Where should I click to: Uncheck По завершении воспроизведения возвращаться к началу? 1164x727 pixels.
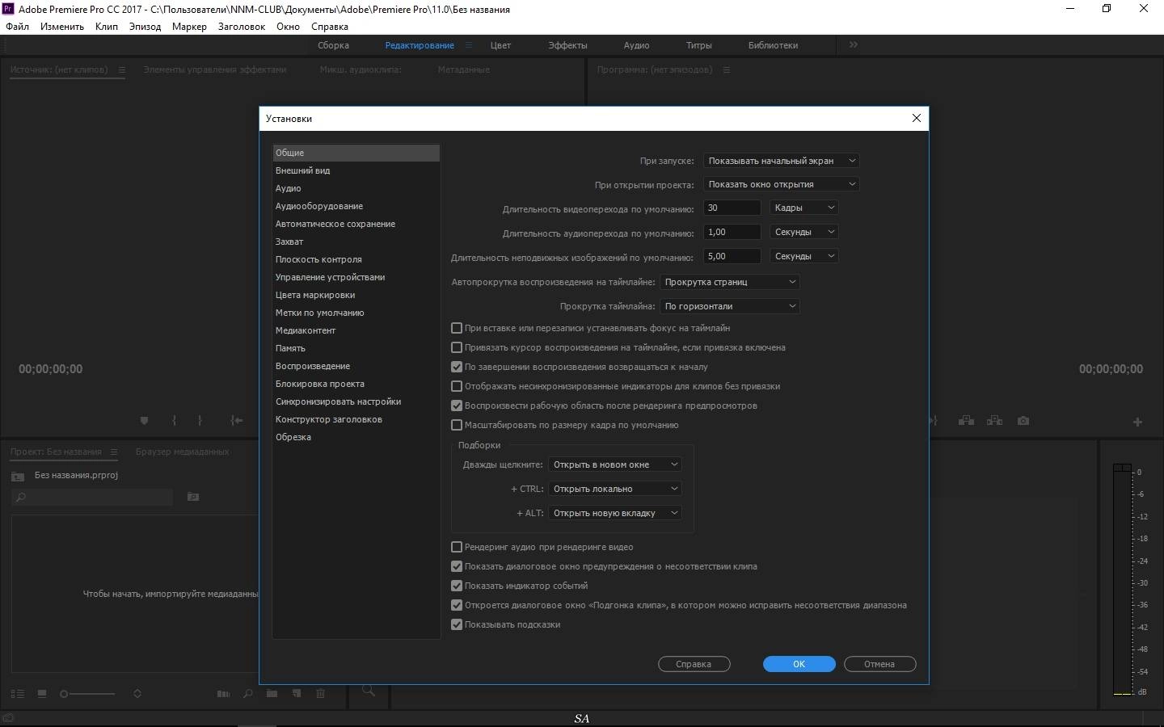[457, 367]
